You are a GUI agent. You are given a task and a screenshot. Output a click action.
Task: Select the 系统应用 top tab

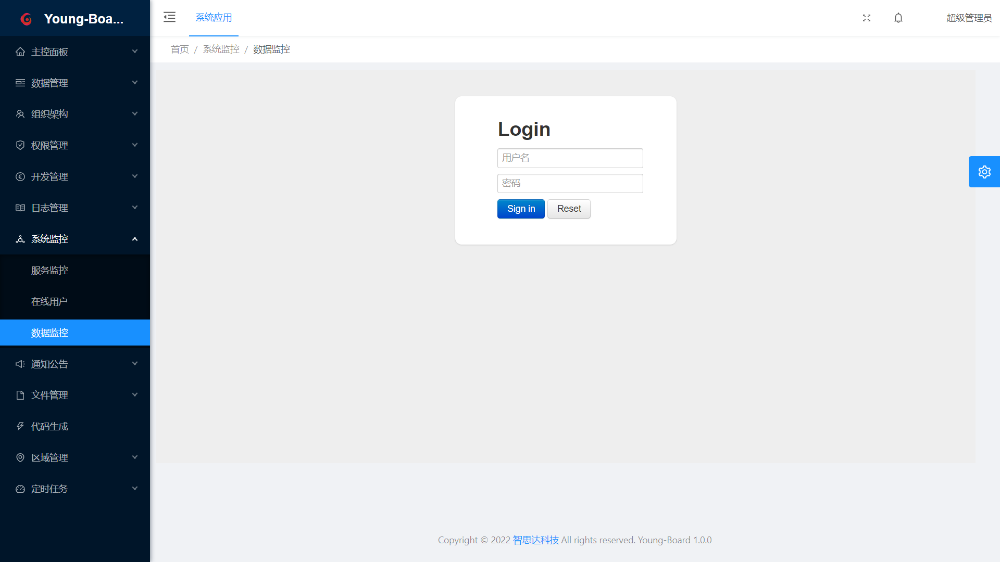coord(214,18)
